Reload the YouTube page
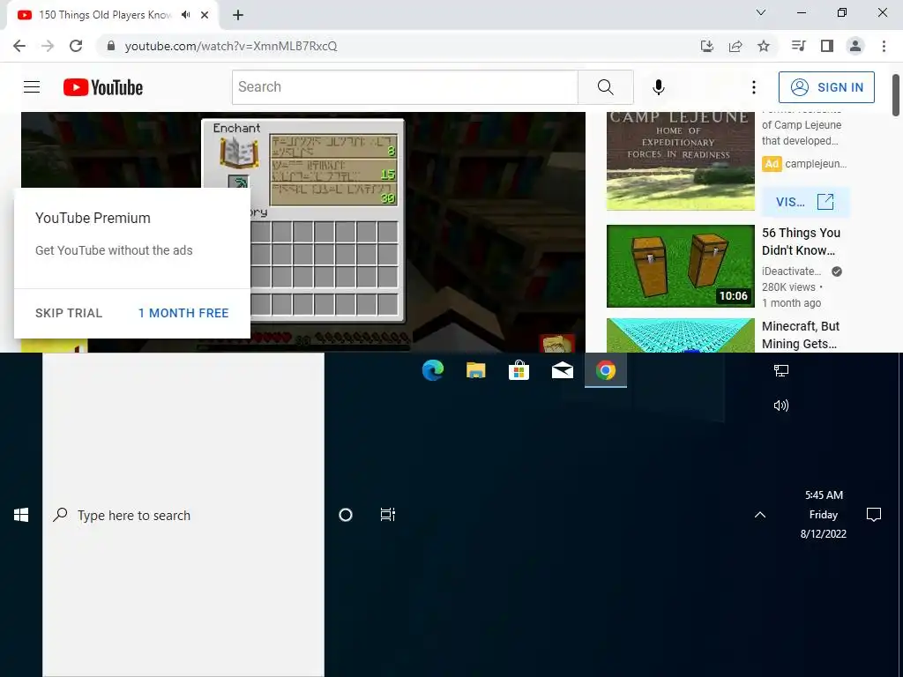This screenshot has width=903, height=677. coord(76,46)
